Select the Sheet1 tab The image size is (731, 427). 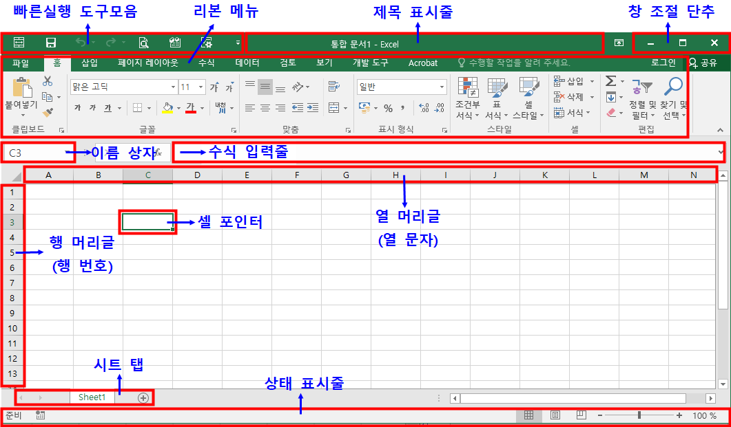(x=92, y=397)
